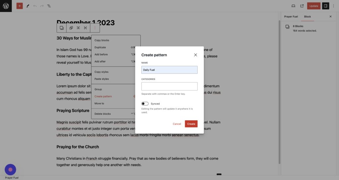Open the block inserter plus button
This screenshot has height=180, width=339.
coord(20,6)
